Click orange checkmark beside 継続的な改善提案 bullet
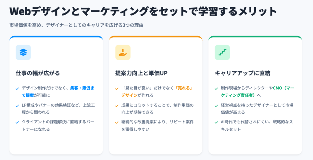Image resolution: width=313 pixels, height=160 pixels. pos(117,122)
